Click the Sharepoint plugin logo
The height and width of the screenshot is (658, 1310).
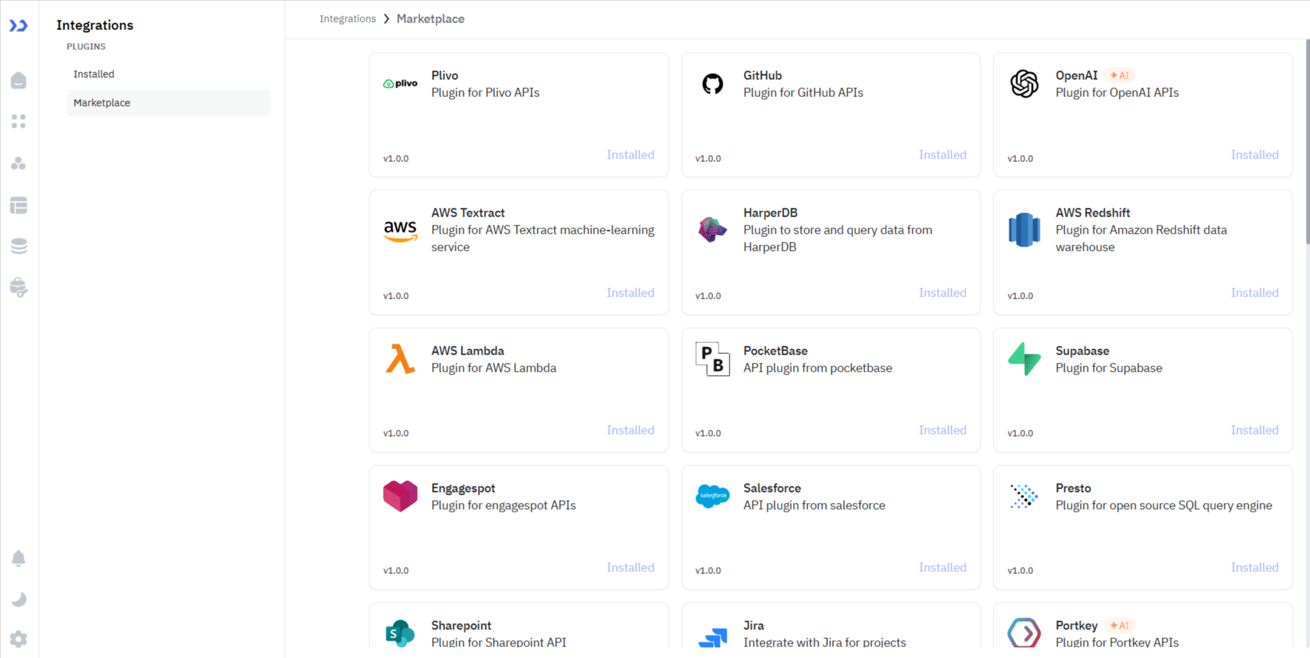(400, 633)
